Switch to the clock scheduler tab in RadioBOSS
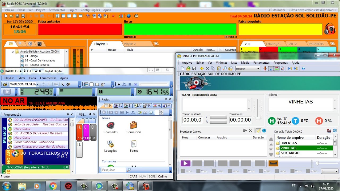Screen dimensions: 340x191 30,44
